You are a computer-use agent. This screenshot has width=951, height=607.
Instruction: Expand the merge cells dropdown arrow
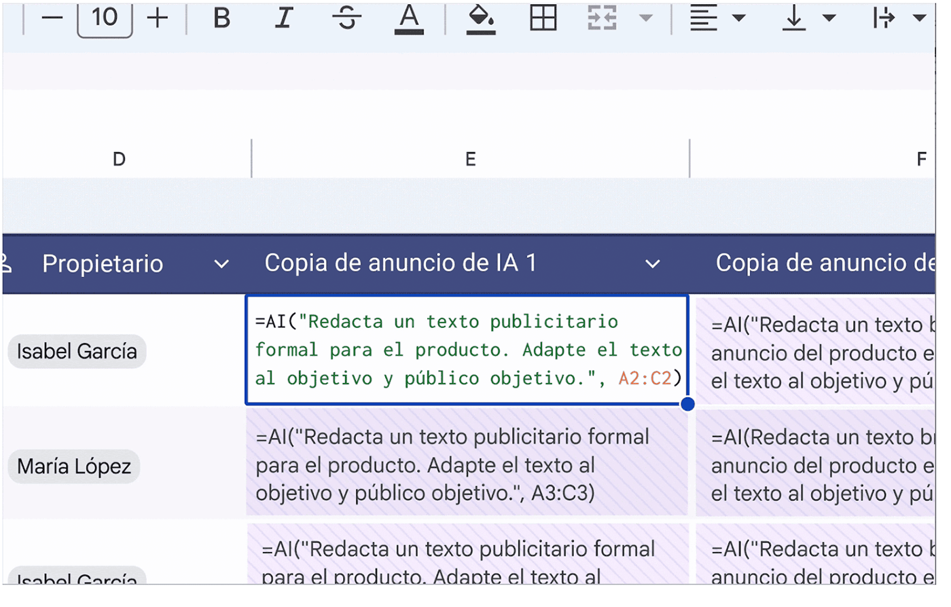click(x=646, y=18)
